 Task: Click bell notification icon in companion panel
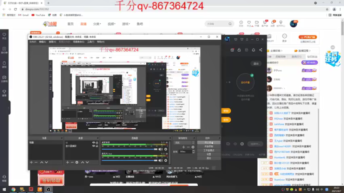[x=253, y=50]
